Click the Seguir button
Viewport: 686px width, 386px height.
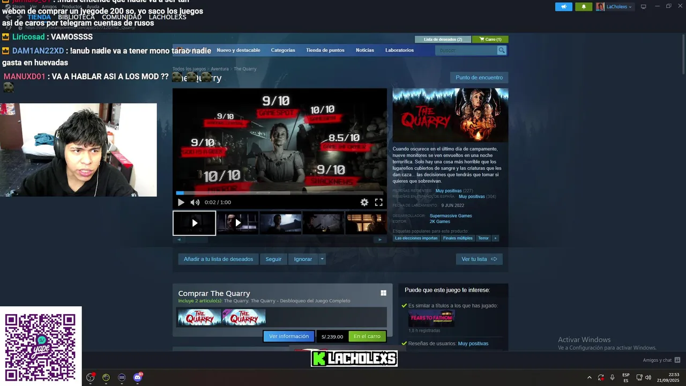pyautogui.click(x=273, y=259)
